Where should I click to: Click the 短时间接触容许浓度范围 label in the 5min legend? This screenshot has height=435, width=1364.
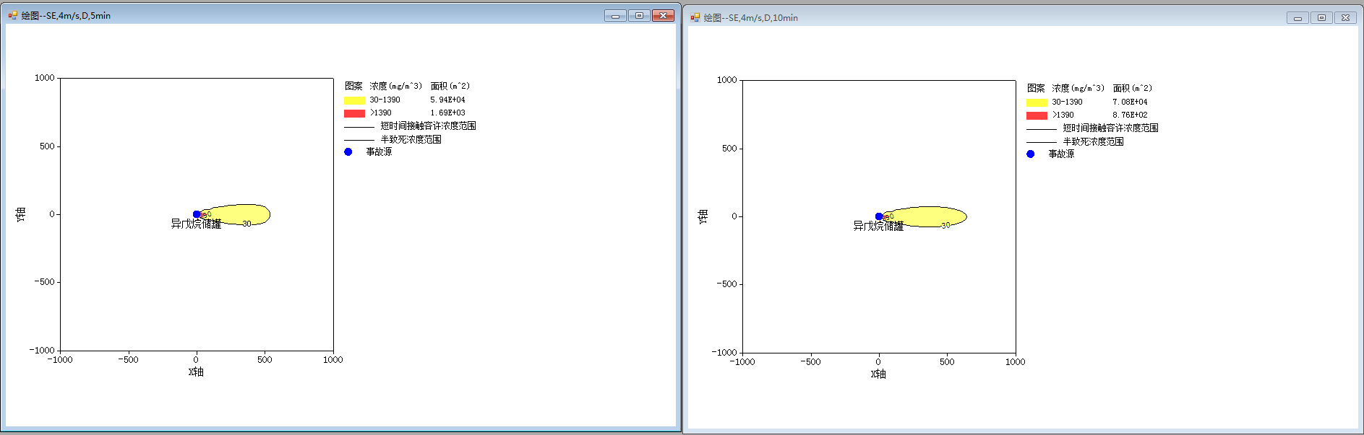(x=428, y=126)
